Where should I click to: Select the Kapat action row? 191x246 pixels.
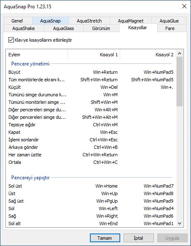pos(91,132)
